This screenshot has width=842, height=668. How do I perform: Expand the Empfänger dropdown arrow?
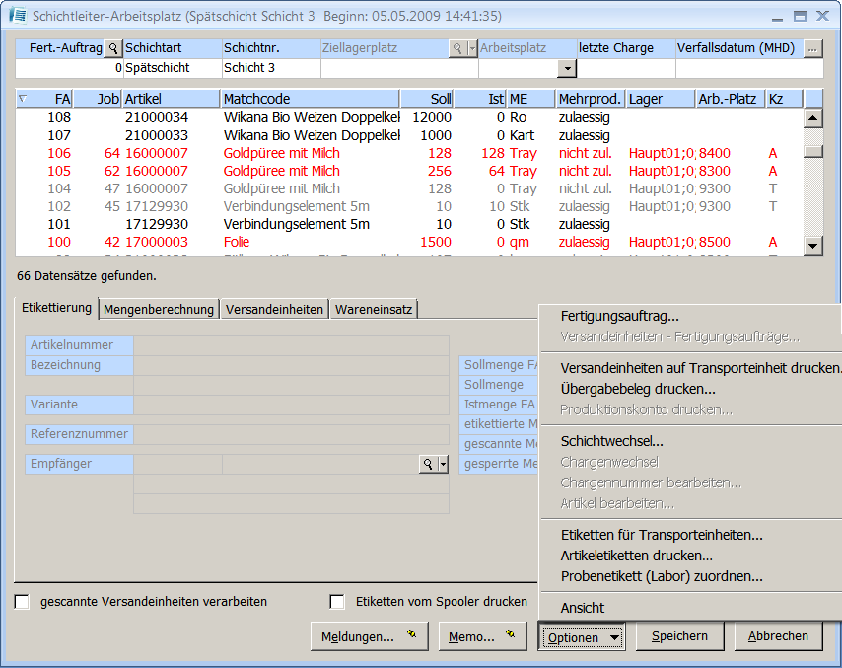(444, 464)
